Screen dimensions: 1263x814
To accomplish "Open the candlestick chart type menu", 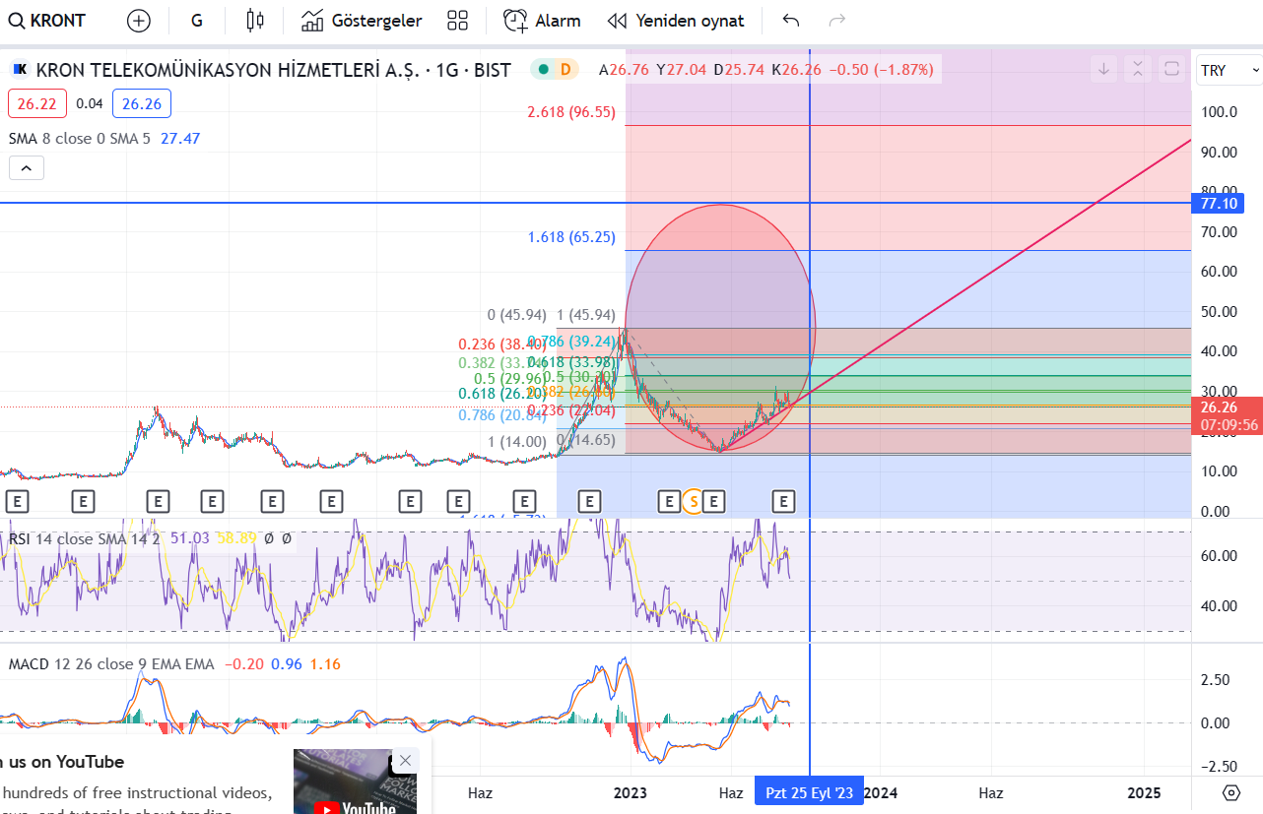I will point(255,20).
